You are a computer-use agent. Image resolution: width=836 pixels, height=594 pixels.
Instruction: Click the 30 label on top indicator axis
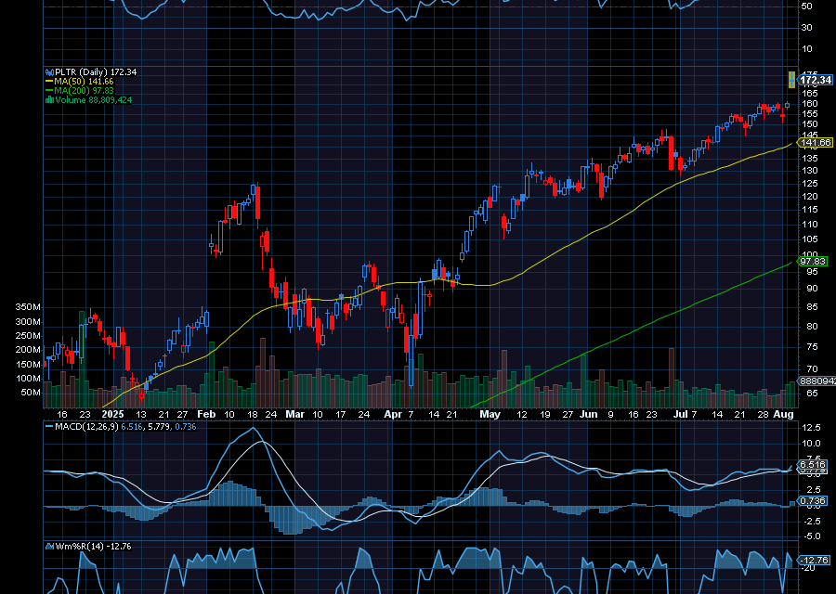pyautogui.click(x=807, y=28)
